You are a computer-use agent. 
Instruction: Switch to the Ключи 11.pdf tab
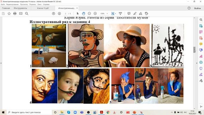pos(43,8)
